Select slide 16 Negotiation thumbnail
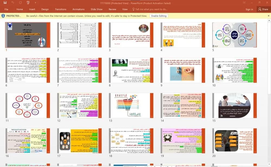Screen dimensions: 271x167 [x=28, y=141]
